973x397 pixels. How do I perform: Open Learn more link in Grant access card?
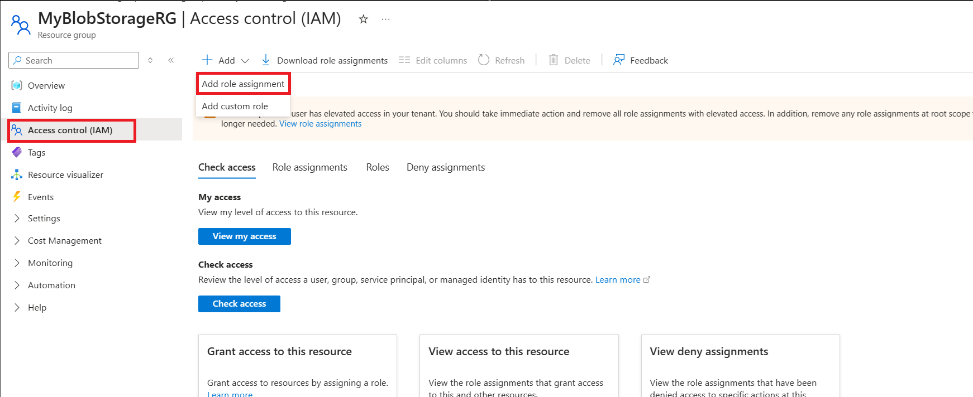point(230,394)
